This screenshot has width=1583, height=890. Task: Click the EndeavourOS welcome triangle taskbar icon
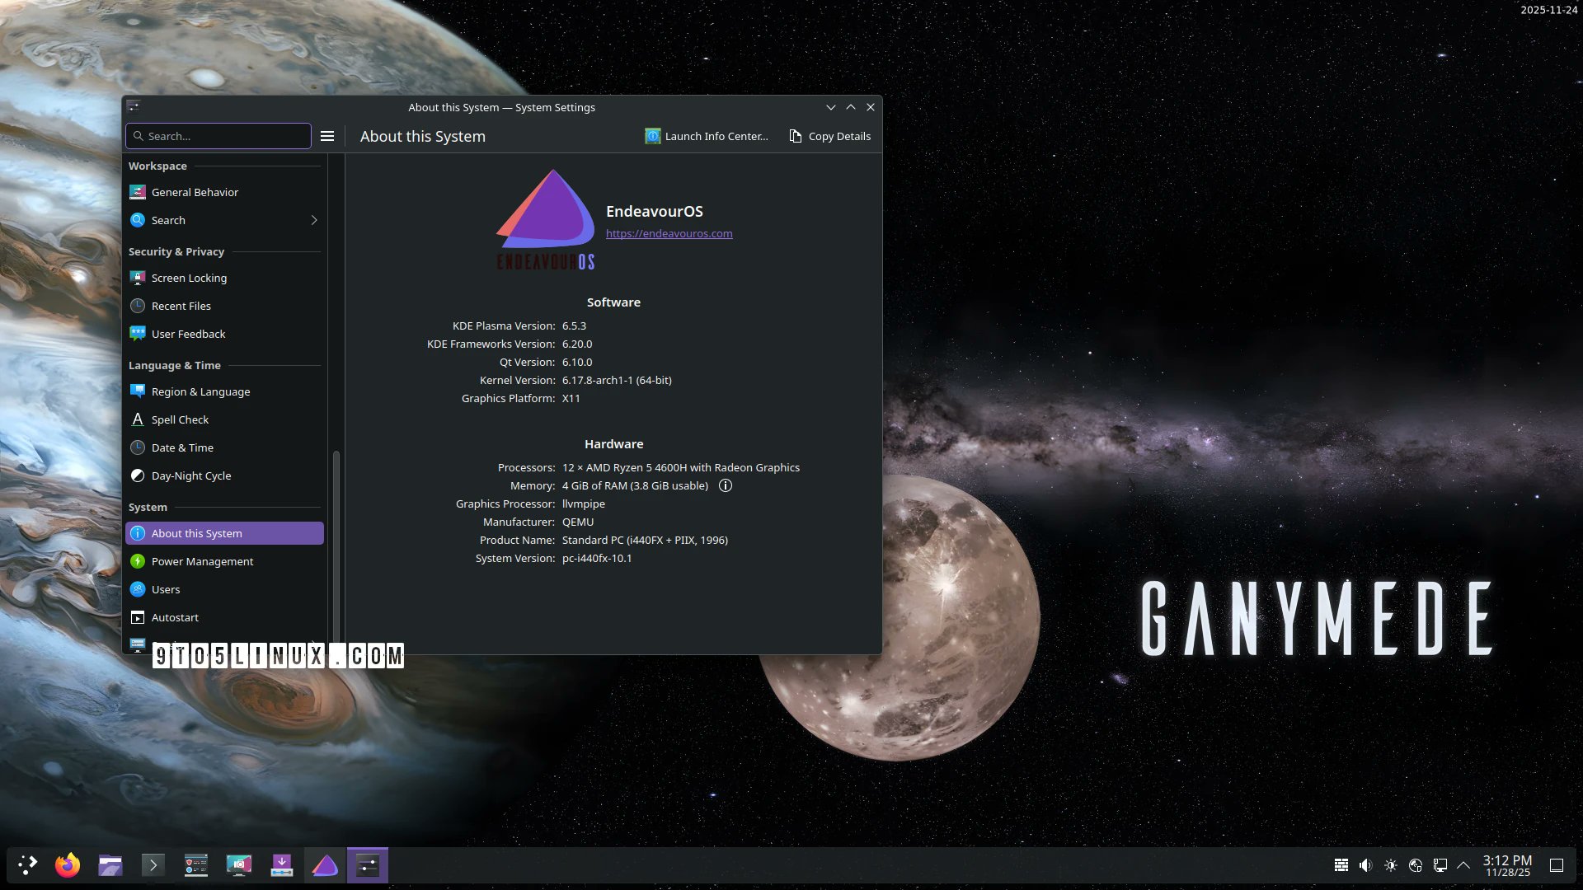click(x=324, y=864)
